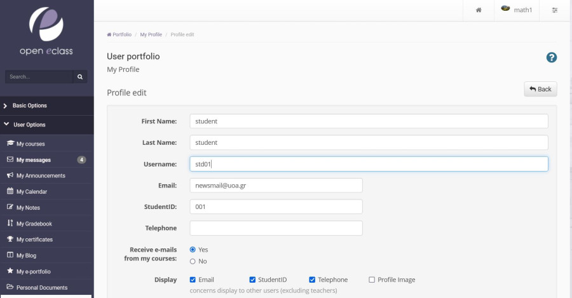Select No for receiving course e-mails
This screenshot has width=572, height=298.
[x=193, y=262]
